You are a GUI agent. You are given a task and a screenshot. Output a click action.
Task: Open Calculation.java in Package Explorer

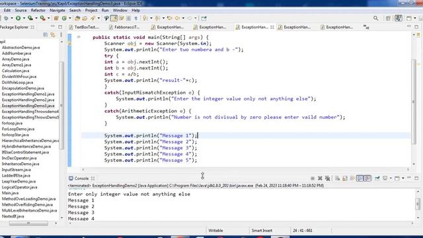pyautogui.click(x=15, y=71)
